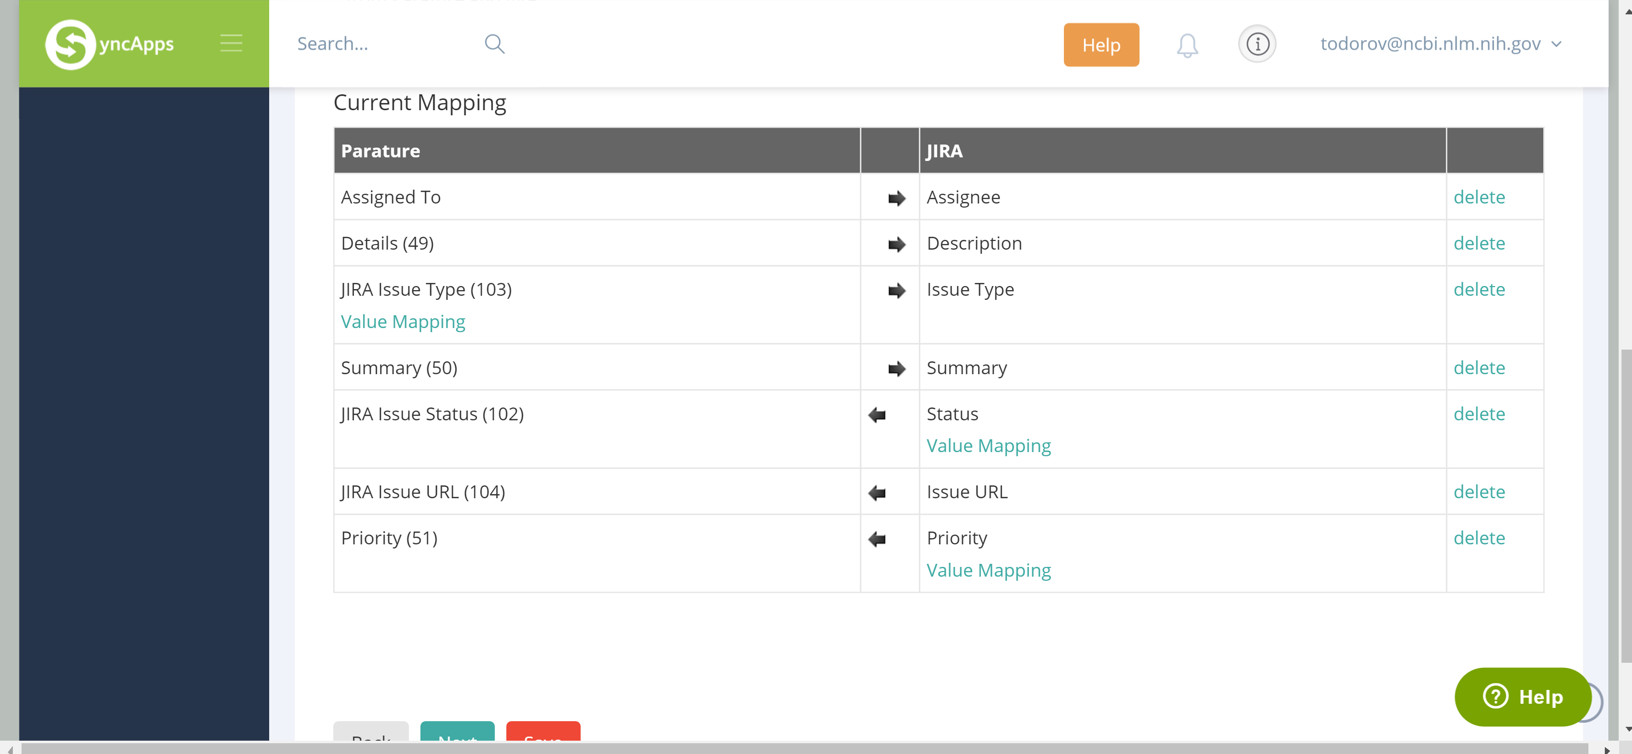Select the 'Priority (51)' cell text
The image size is (1632, 754).
389,539
